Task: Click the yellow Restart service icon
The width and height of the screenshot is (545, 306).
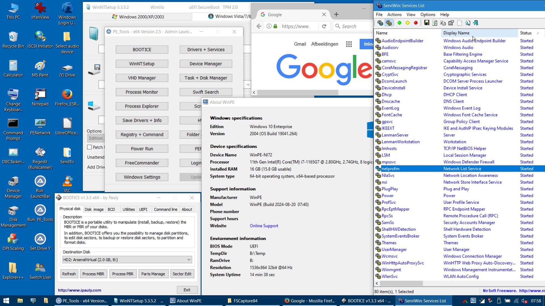Action: pos(408,23)
